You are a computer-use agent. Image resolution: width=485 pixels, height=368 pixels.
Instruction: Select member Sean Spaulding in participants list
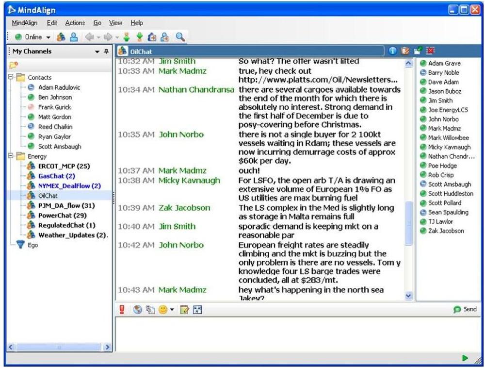pyautogui.click(x=448, y=212)
